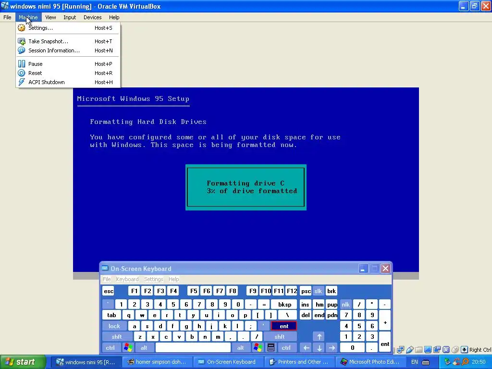
Task: Click the CPU chip status icon
Action: [x=446, y=350]
